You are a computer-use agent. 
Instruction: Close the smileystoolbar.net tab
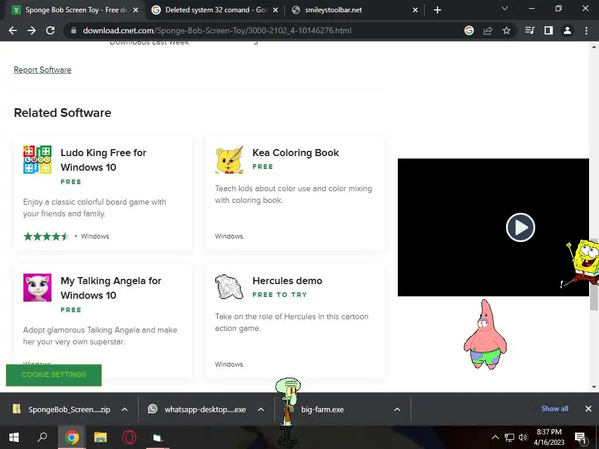tap(415, 11)
